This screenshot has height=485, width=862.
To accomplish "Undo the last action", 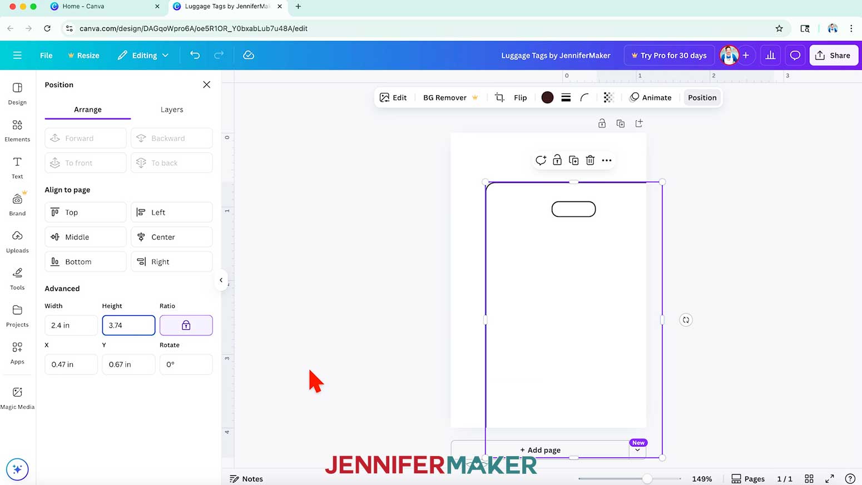I will (x=195, y=55).
